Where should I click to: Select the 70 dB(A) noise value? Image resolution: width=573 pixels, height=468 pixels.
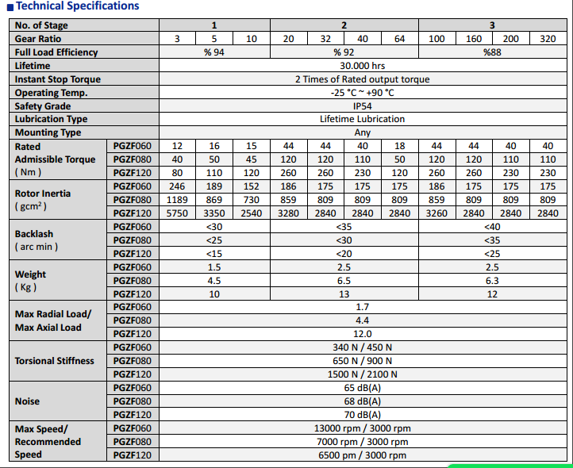(363, 415)
